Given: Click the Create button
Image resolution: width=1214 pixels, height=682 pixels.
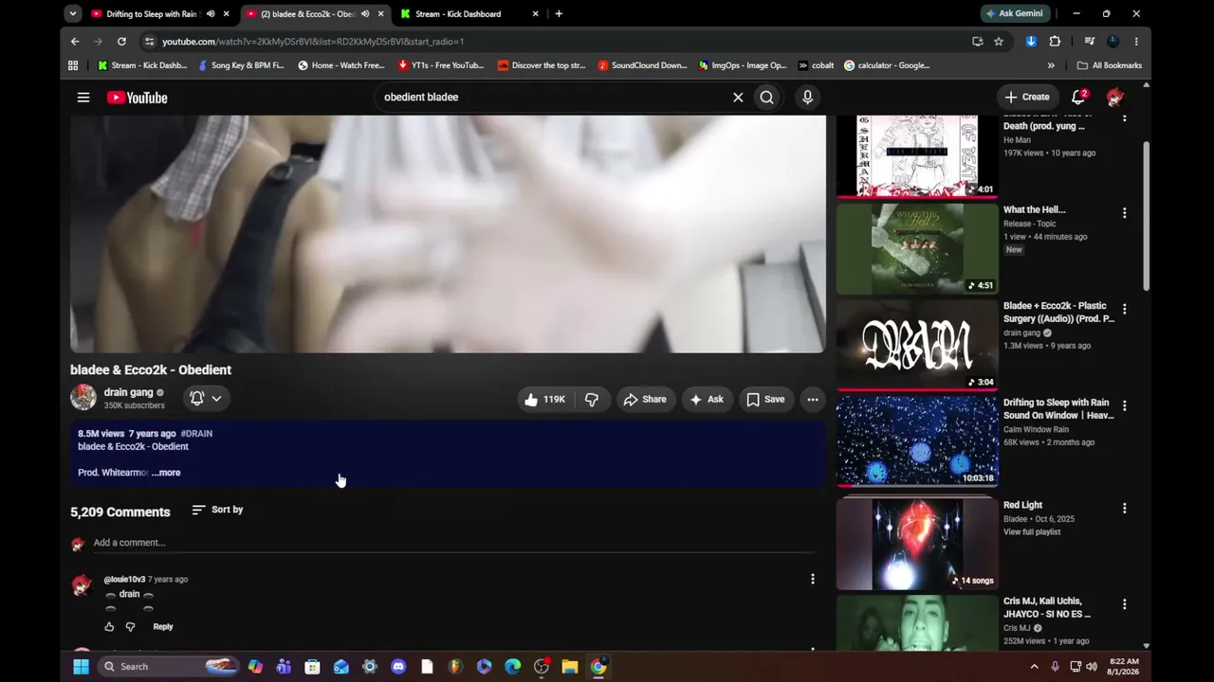Looking at the screenshot, I should point(1027,97).
